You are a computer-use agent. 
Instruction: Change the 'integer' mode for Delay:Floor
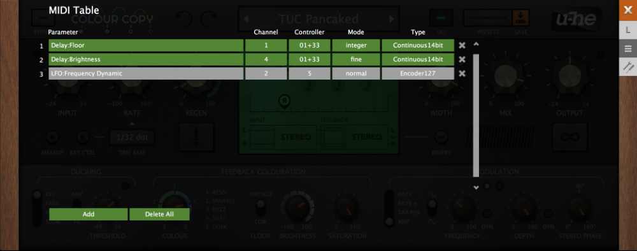click(x=356, y=45)
